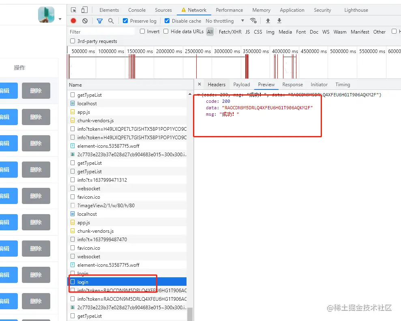Image resolution: width=401 pixels, height=321 pixels.
Task: Filter by CSS requests
Action: click(x=258, y=32)
